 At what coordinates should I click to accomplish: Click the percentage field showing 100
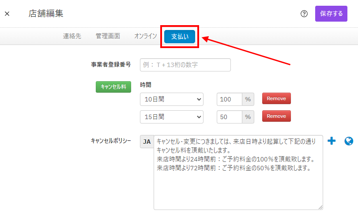click(x=230, y=99)
